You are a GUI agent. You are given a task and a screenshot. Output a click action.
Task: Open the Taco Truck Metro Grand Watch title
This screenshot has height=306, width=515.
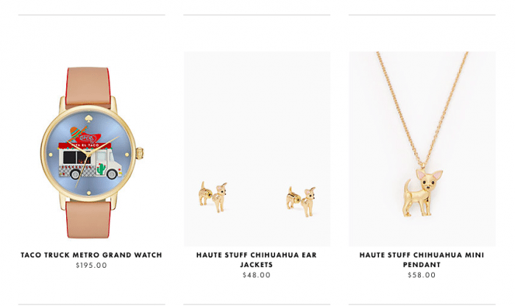[x=91, y=255]
